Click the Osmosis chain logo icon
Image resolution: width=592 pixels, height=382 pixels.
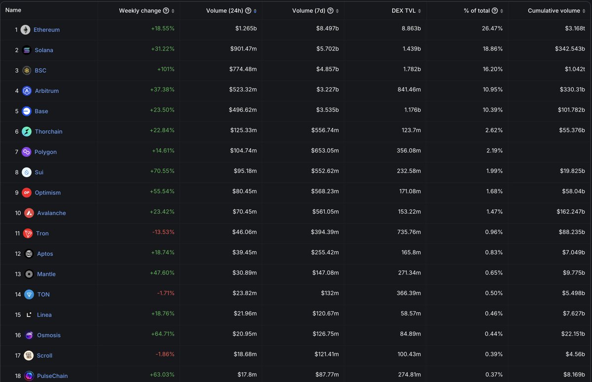pyautogui.click(x=29, y=335)
